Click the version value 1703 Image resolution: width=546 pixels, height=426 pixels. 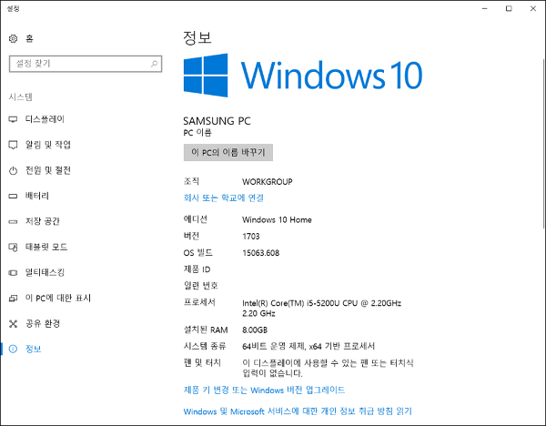click(251, 237)
